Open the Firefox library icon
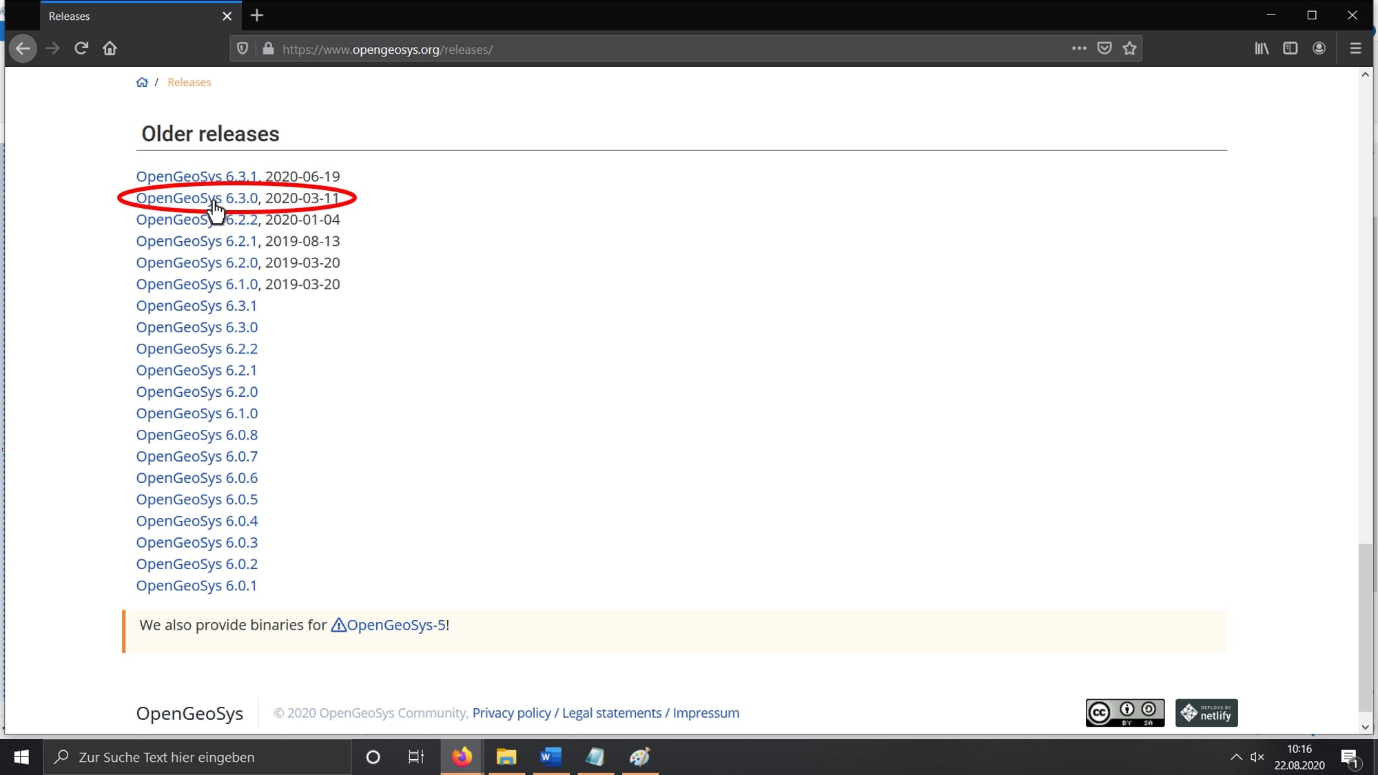 tap(1262, 48)
